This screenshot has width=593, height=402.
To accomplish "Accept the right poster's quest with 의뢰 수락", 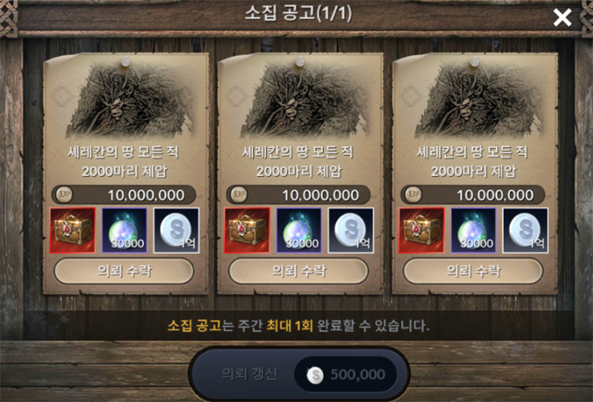I will coord(473,271).
